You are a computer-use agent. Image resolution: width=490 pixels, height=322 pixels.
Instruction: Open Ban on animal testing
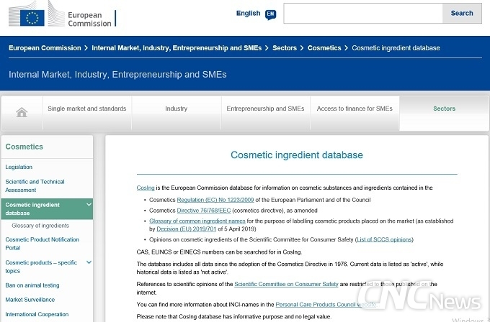pos(32,285)
